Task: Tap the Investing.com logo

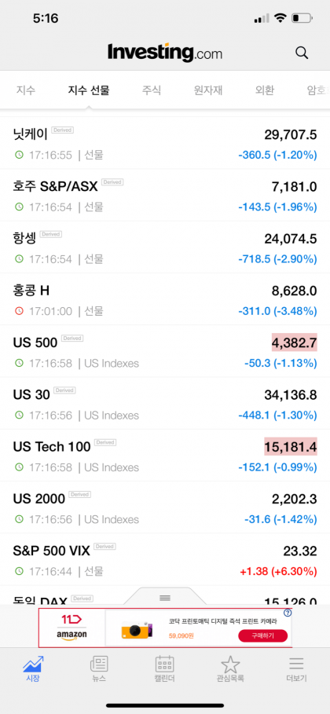Action: (165, 53)
